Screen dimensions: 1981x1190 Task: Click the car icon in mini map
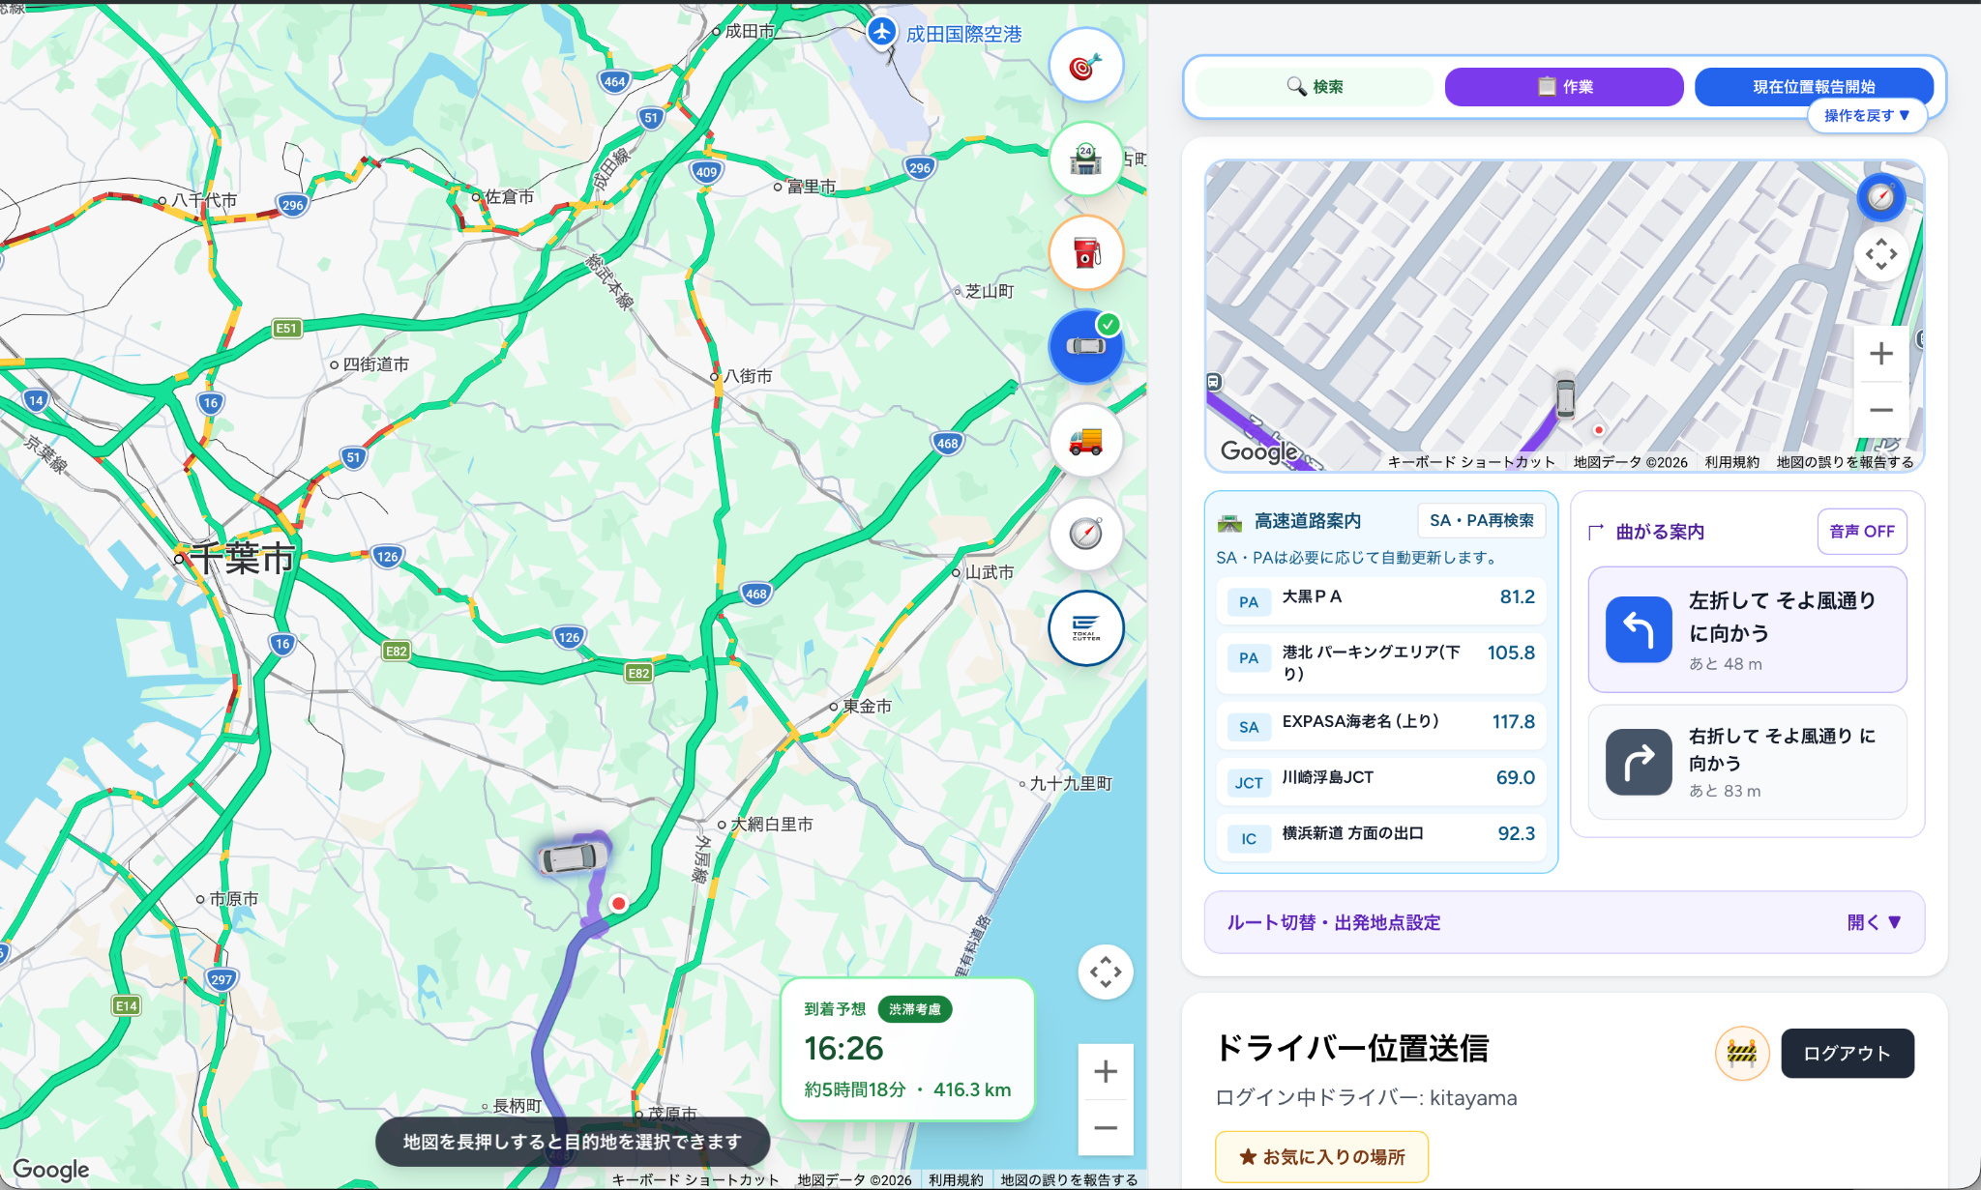tap(1565, 395)
